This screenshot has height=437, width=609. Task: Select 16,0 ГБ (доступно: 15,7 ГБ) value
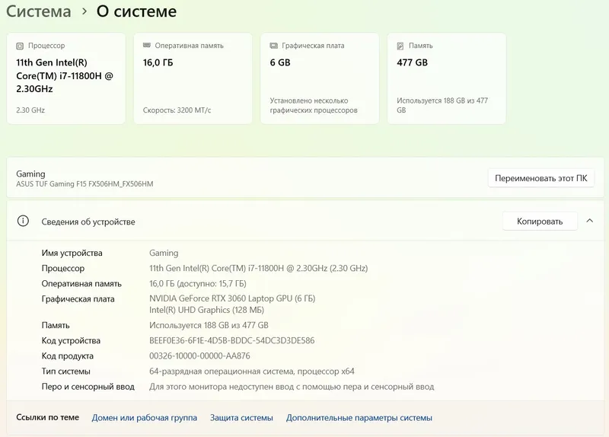198,283
